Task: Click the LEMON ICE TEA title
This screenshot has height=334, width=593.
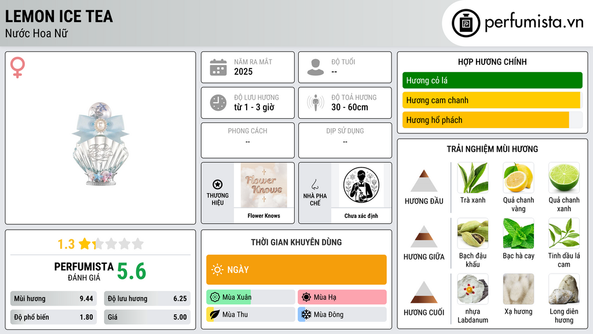Action: point(59,16)
